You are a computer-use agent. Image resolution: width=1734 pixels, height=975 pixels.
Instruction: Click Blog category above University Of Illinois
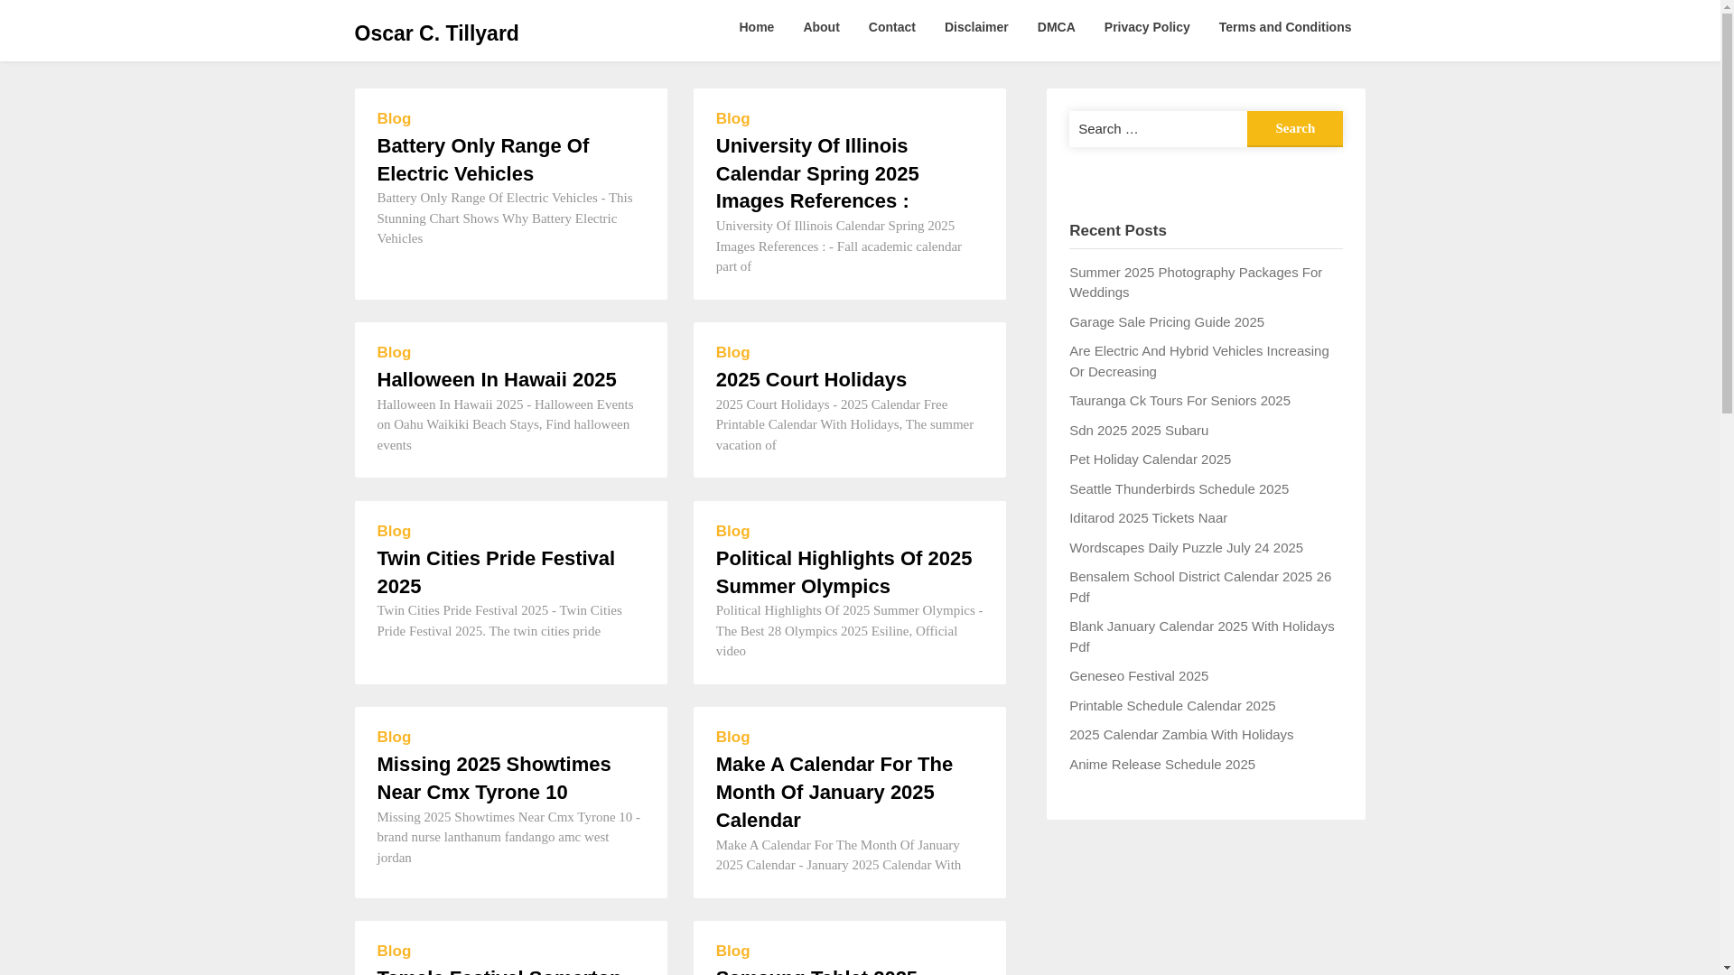732,119
